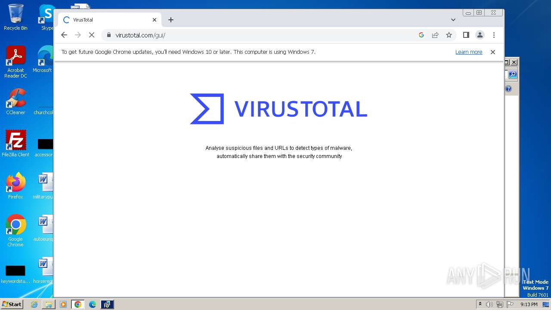551x310 pixels.
Task: Open the Windows Start menu
Action: click(x=12, y=304)
